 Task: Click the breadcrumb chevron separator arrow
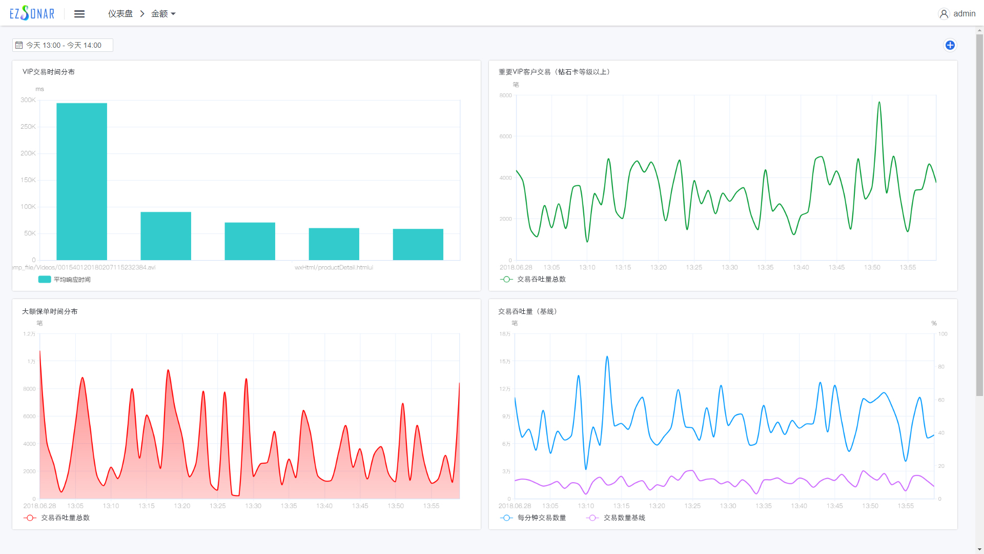(142, 14)
